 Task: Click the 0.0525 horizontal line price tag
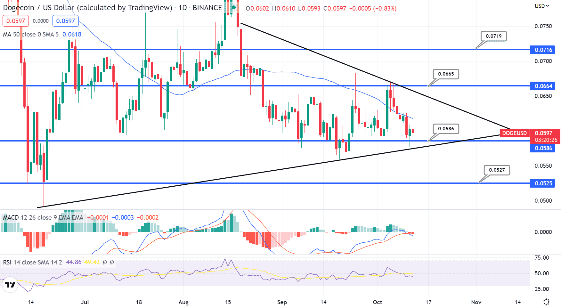pyautogui.click(x=542, y=183)
